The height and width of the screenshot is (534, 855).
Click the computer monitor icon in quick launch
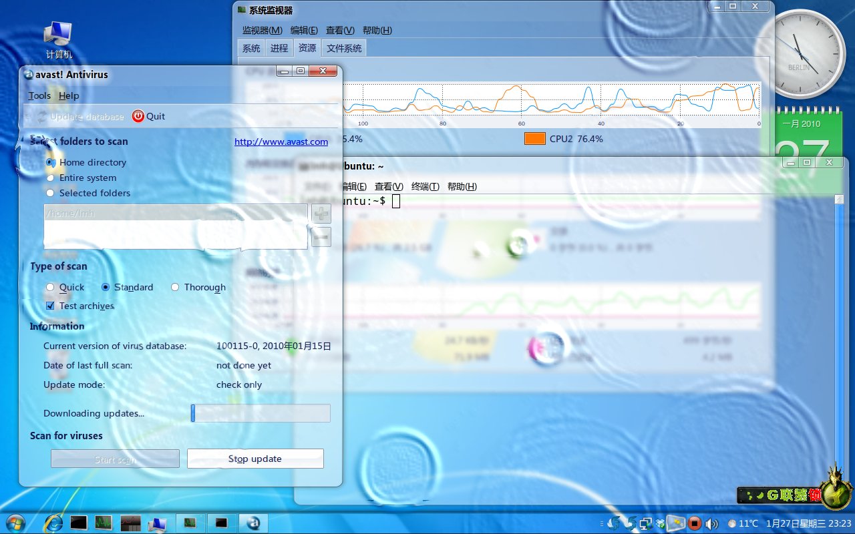[x=157, y=523]
